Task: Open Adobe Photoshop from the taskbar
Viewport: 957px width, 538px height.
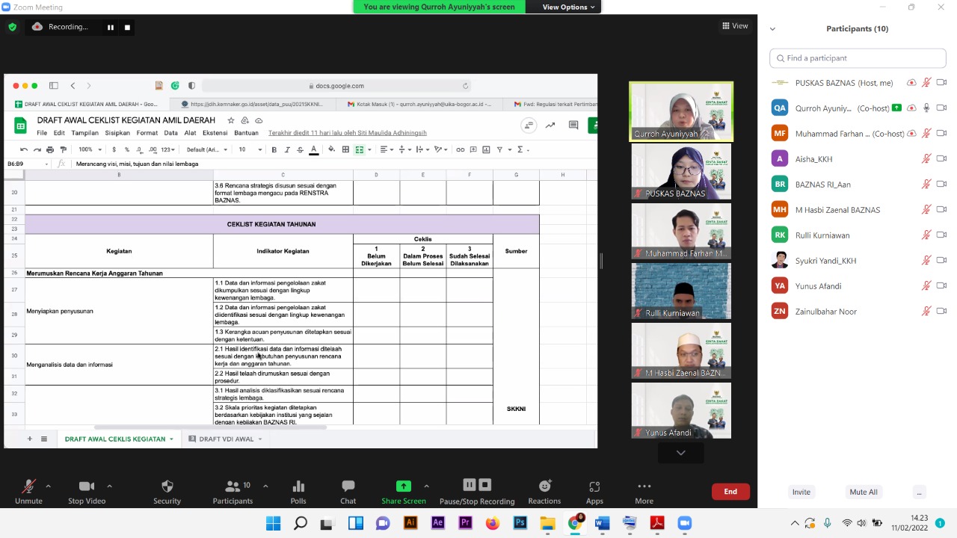Action: tap(520, 523)
